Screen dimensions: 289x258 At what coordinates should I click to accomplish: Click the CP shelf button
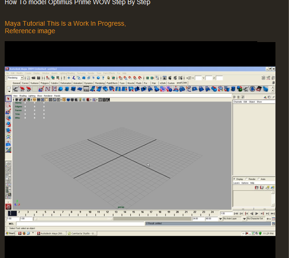pos(28,89)
